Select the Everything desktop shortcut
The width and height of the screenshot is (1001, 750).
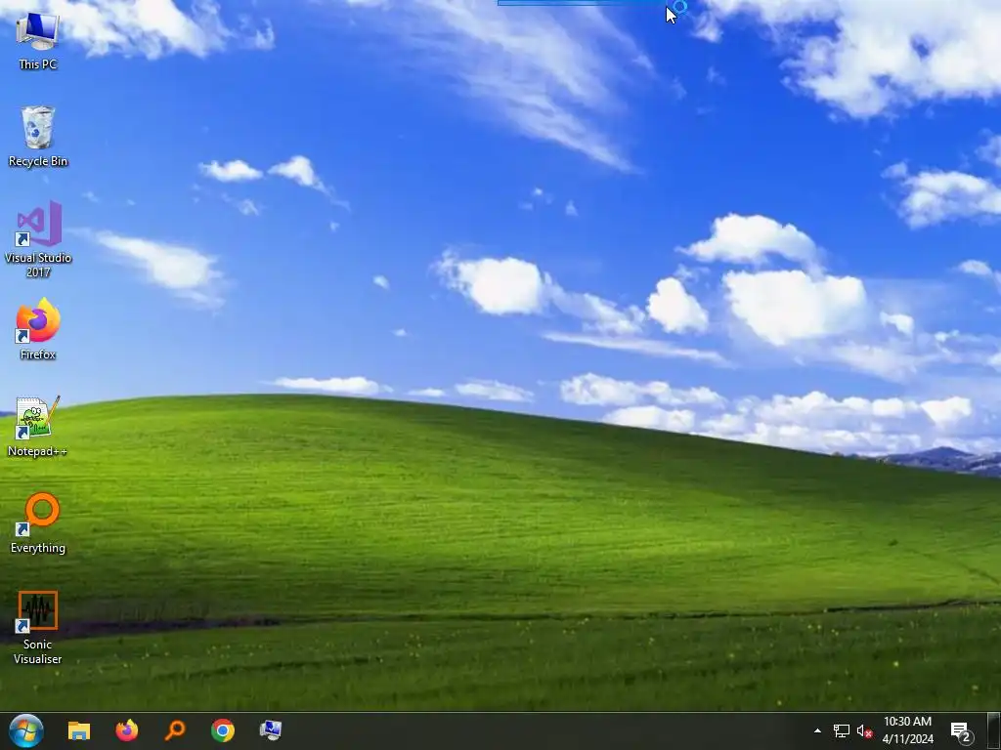[x=38, y=523]
